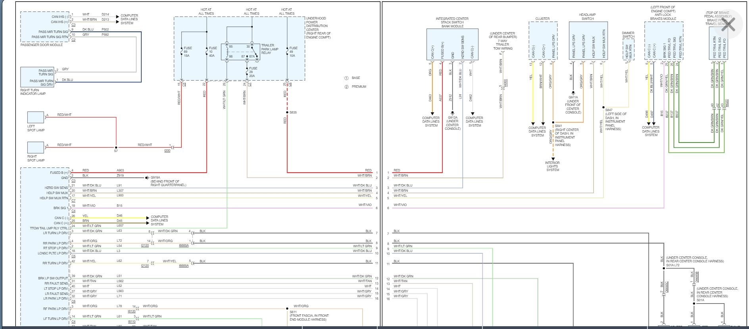This screenshot has width=749, height=329.
Task: Select the Integrated Center Stack Switch module
Action: (x=452, y=44)
